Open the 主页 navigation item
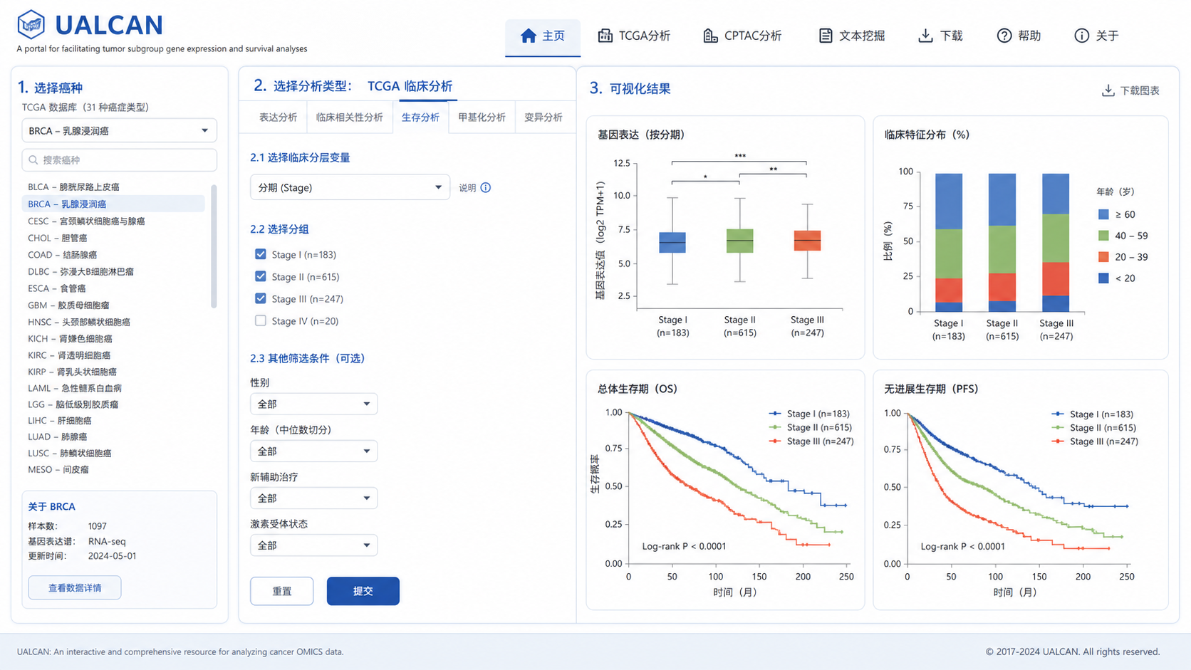This screenshot has width=1191, height=670. click(x=543, y=36)
